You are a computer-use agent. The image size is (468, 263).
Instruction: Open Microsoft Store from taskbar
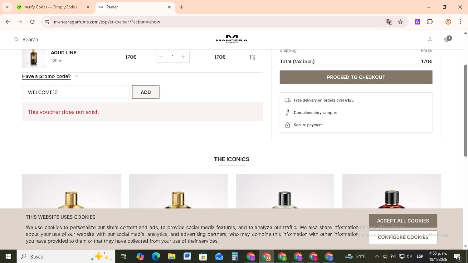tap(203, 256)
